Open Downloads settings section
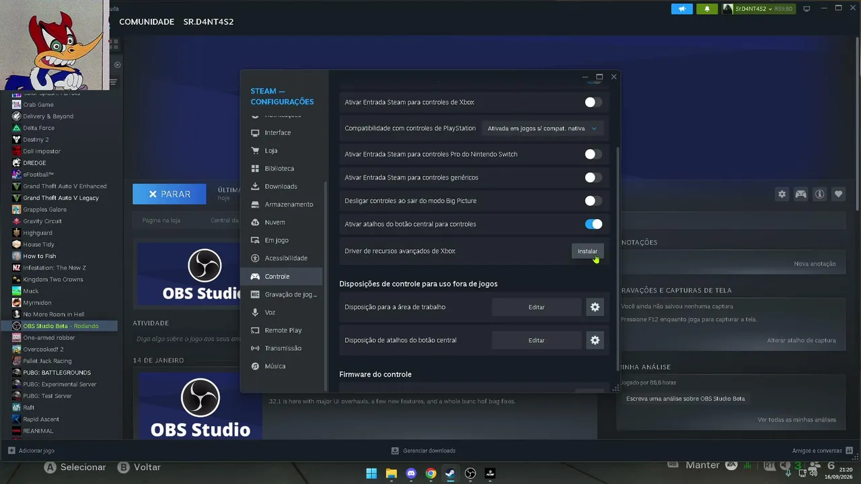Screen dimensions: 861x484 coord(283,186)
